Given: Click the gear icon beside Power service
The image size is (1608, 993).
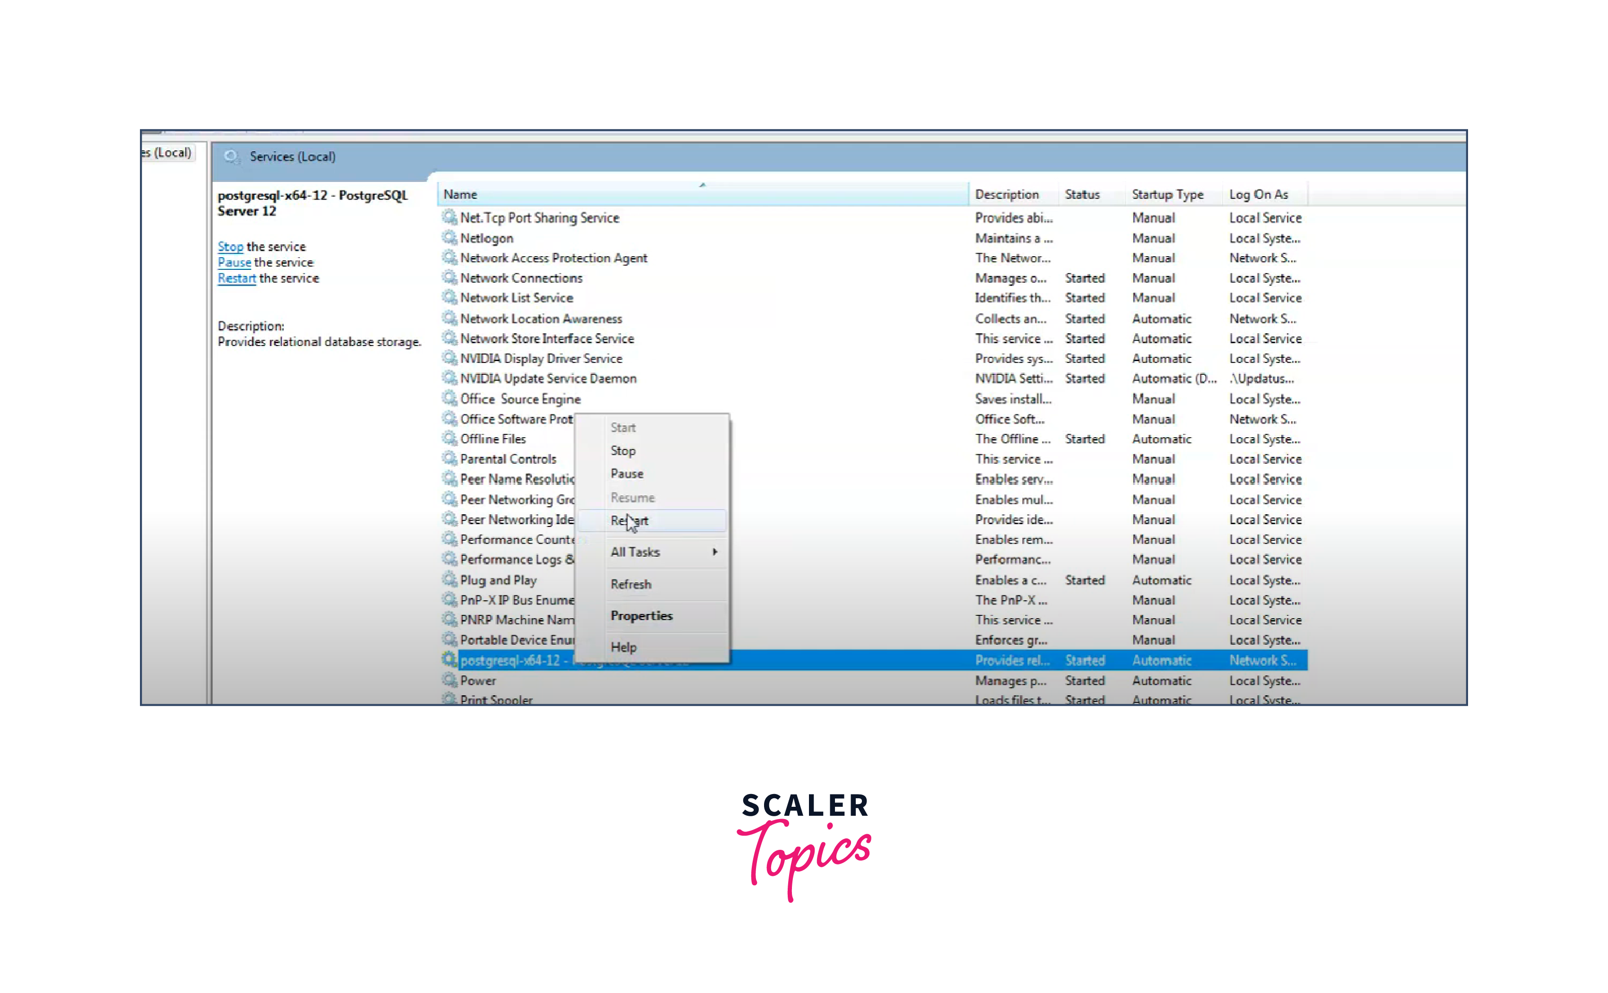Looking at the screenshot, I should (449, 680).
